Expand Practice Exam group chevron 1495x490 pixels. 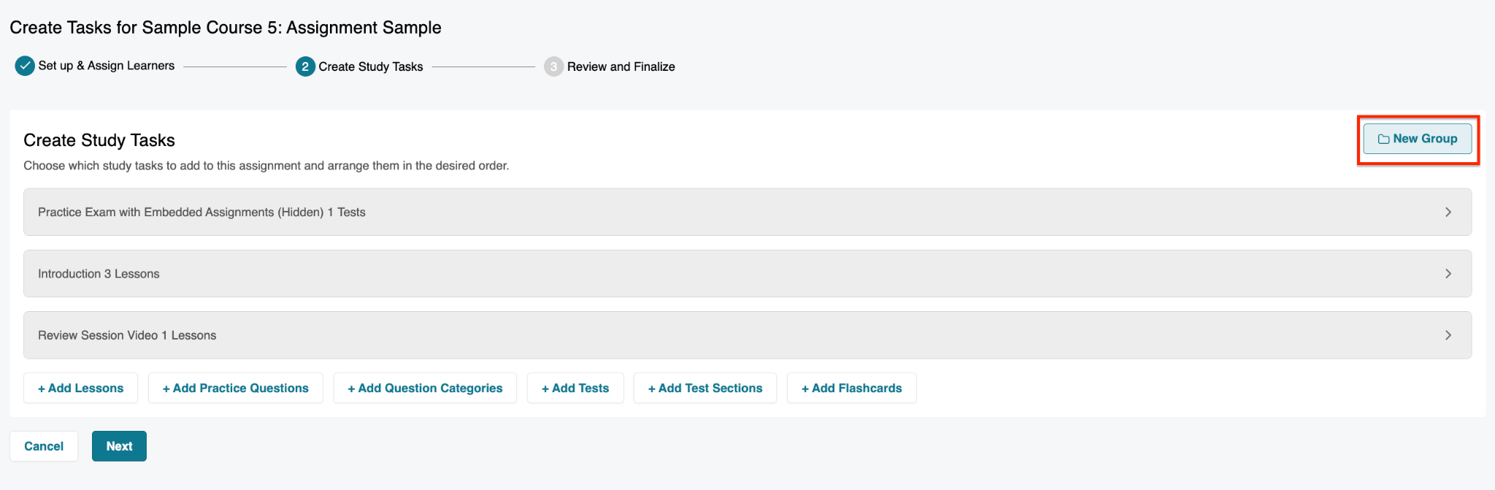coord(1448,212)
